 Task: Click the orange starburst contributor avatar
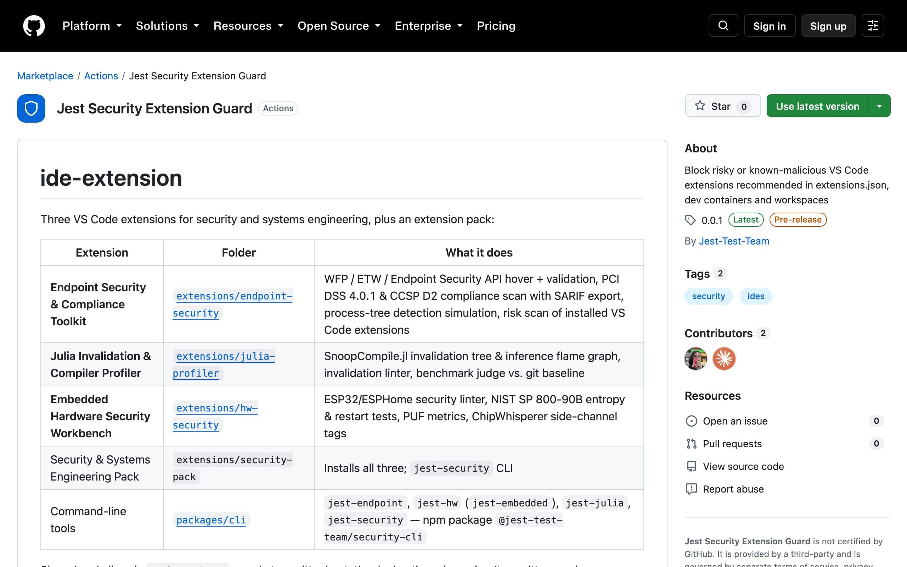point(724,359)
